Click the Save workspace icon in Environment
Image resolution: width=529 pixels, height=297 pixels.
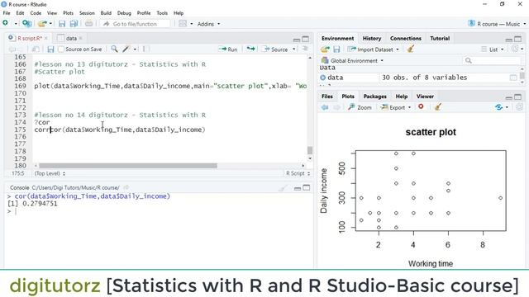[336, 49]
